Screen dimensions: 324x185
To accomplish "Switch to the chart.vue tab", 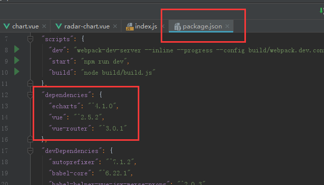I will click(x=25, y=26).
